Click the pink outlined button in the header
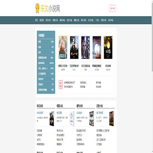153x153 pixels. (x=113, y=8)
